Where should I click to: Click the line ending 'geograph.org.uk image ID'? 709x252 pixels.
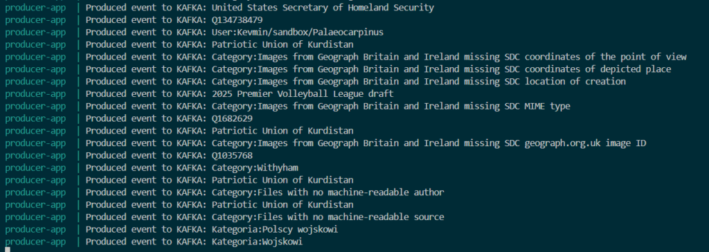click(325, 143)
